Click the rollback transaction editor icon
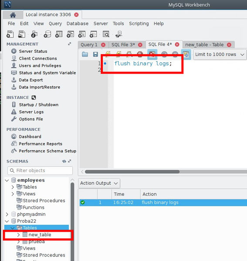The width and height of the screenshot is (247, 261). [175, 54]
